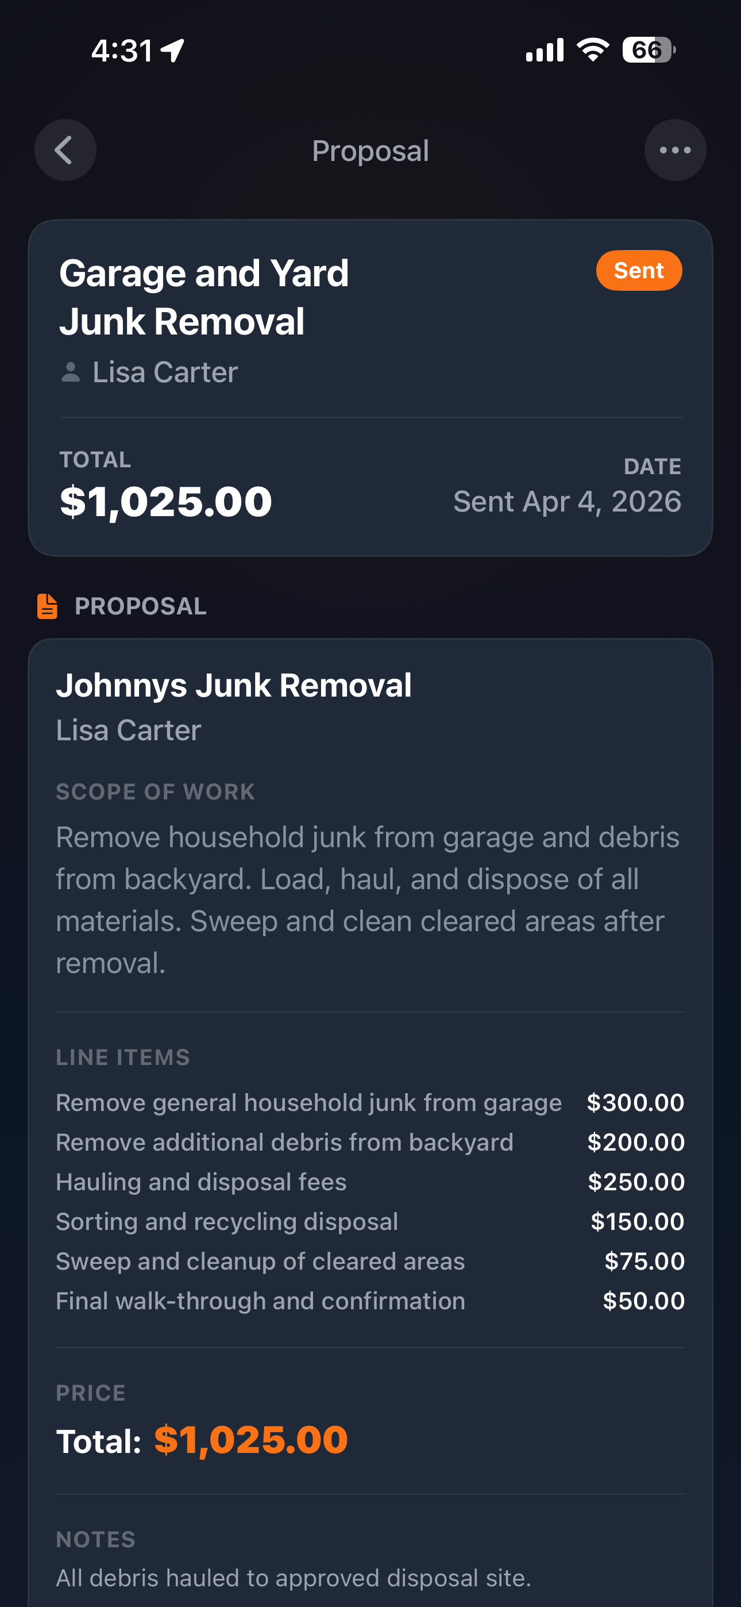This screenshot has width=741, height=1607.
Task: Tap the notes text about disposal site
Action: (293, 1577)
